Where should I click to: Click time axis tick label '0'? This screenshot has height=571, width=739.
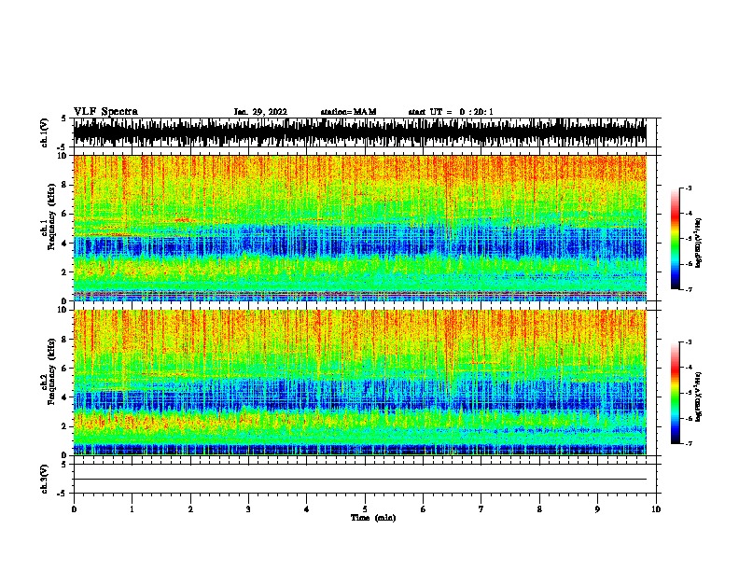click(x=74, y=509)
